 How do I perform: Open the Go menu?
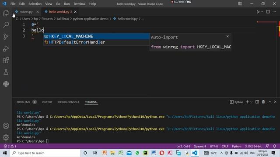click(x=58, y=4)
